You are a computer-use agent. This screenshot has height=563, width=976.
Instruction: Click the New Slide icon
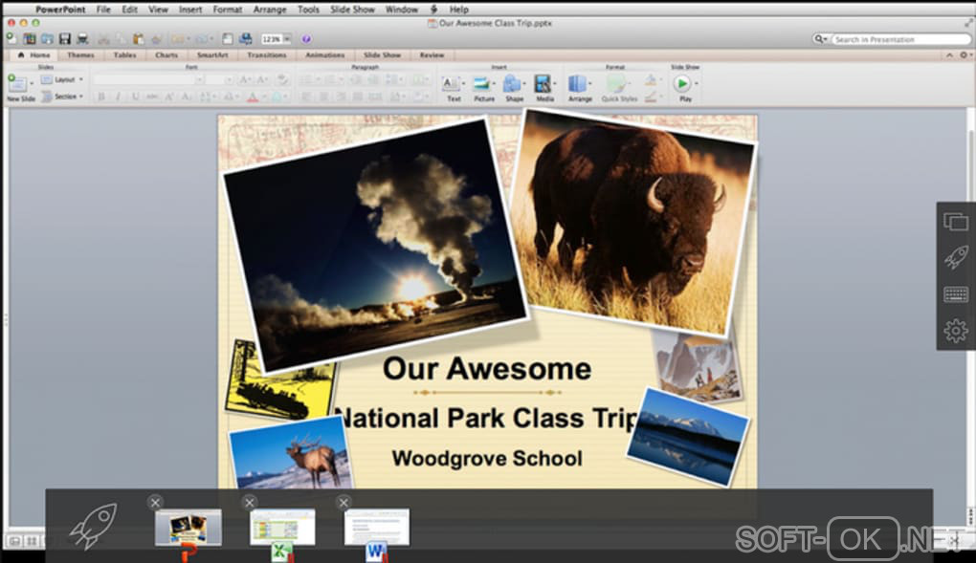pos(18,84)
